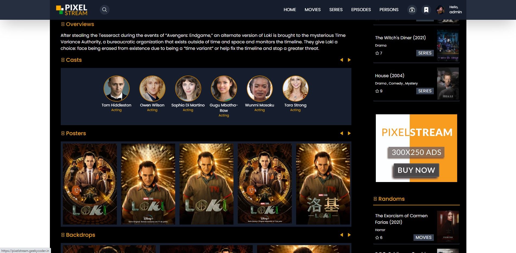Viewport: 516px width, 253px height.
Task: Click the Posters section heading
Action: tap(73, 133)
